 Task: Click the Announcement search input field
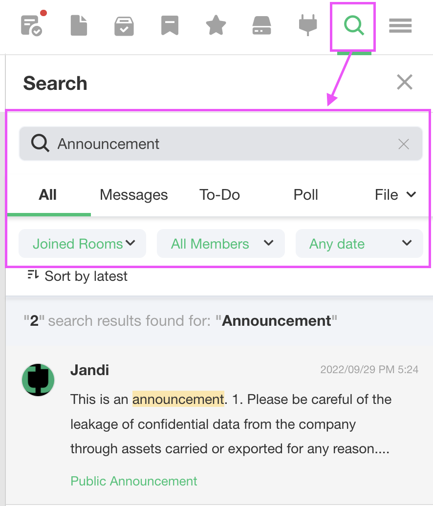[220, 144]
